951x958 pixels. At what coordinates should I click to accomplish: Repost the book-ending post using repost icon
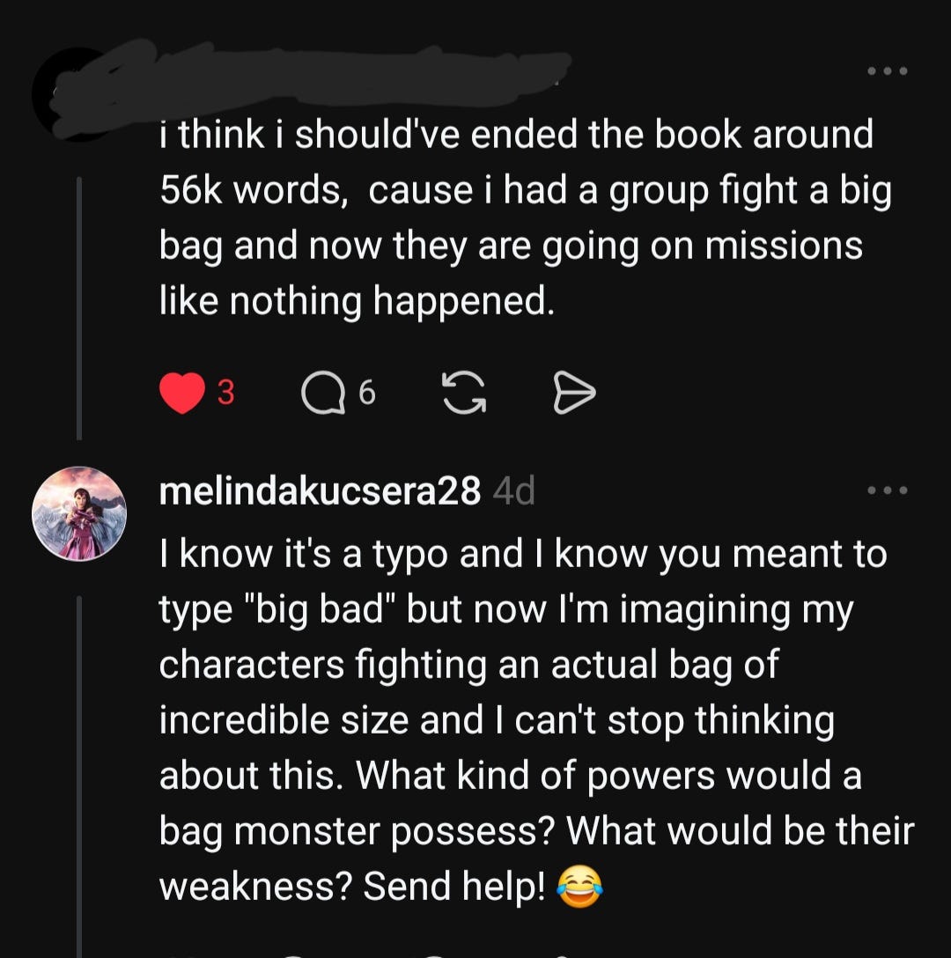point(464,393)
